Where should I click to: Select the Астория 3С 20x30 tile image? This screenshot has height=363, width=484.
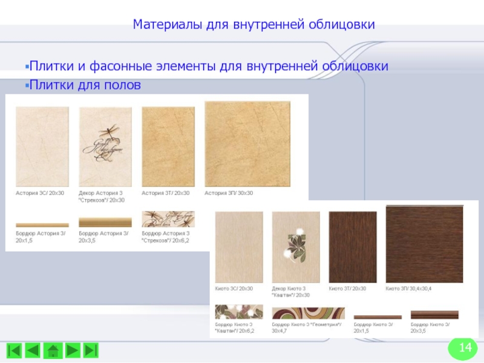coord(42,146)
